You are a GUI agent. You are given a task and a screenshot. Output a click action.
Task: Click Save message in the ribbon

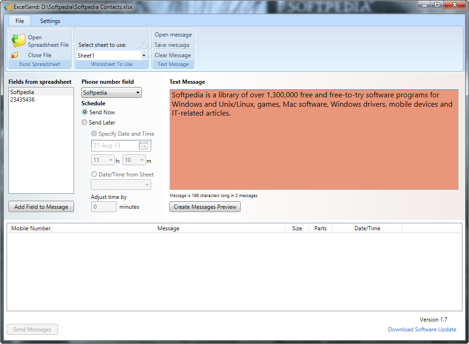click(172, 45)
